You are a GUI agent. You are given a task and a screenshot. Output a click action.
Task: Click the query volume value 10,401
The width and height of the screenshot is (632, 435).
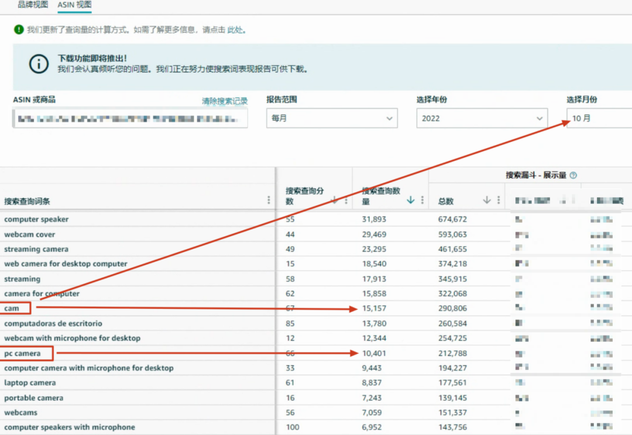click(374, 354)
